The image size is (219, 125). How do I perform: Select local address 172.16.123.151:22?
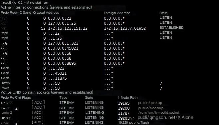(x=68, y=28)
